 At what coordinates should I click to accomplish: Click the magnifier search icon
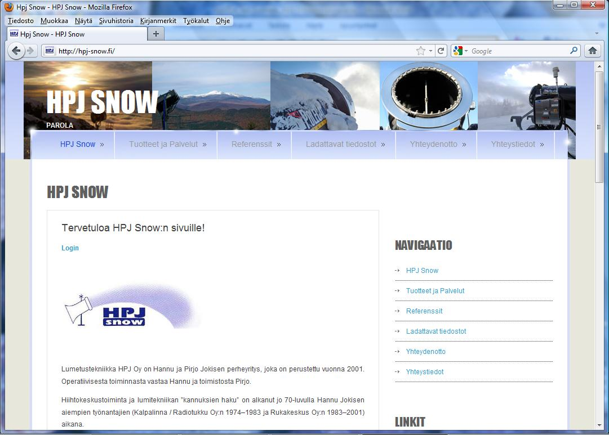pos(574,51)
